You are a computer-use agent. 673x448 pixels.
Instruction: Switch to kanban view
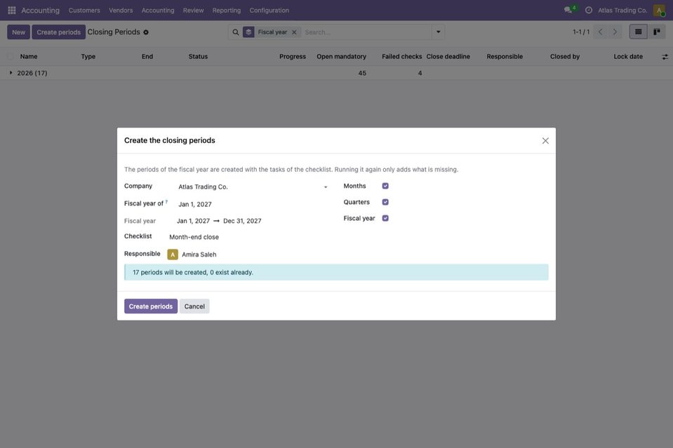coord(657,32)
